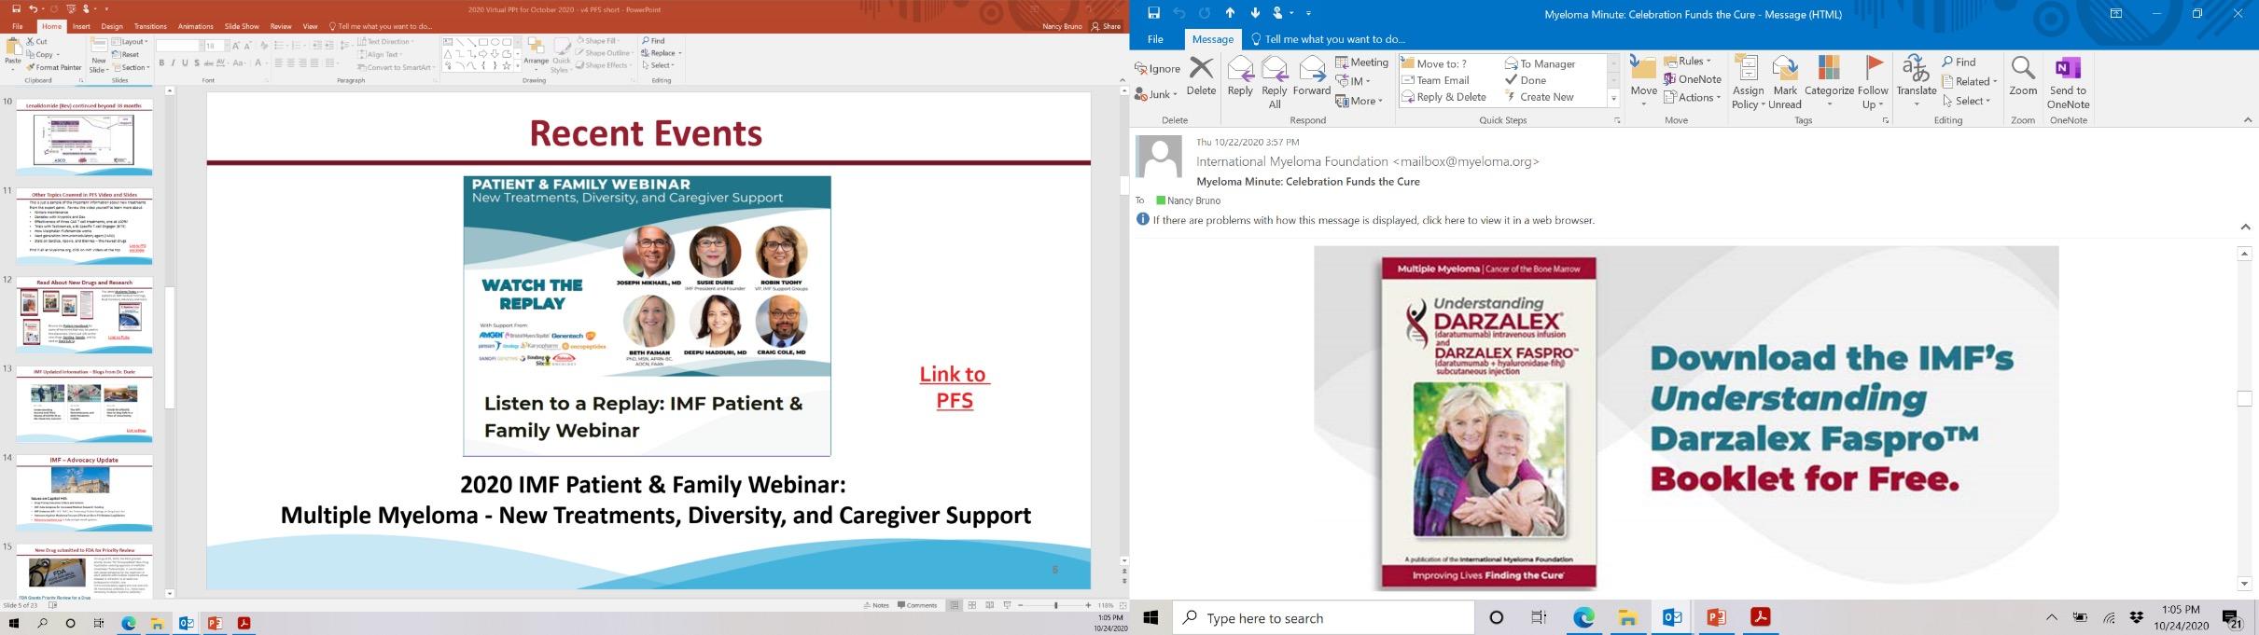This screenshot has width=2259, height=635.
Task: Open Junk dropdown in Outlook
Action: pos(1156,94)
